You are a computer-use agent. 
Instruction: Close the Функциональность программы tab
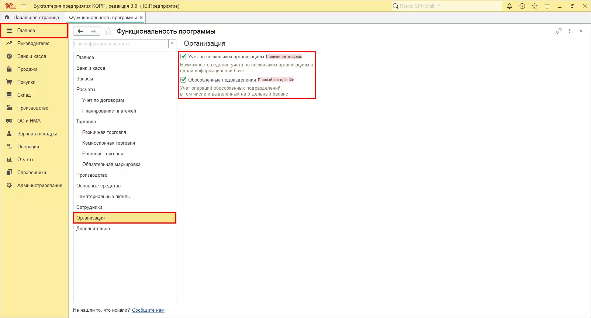click(x=141, y=17)
